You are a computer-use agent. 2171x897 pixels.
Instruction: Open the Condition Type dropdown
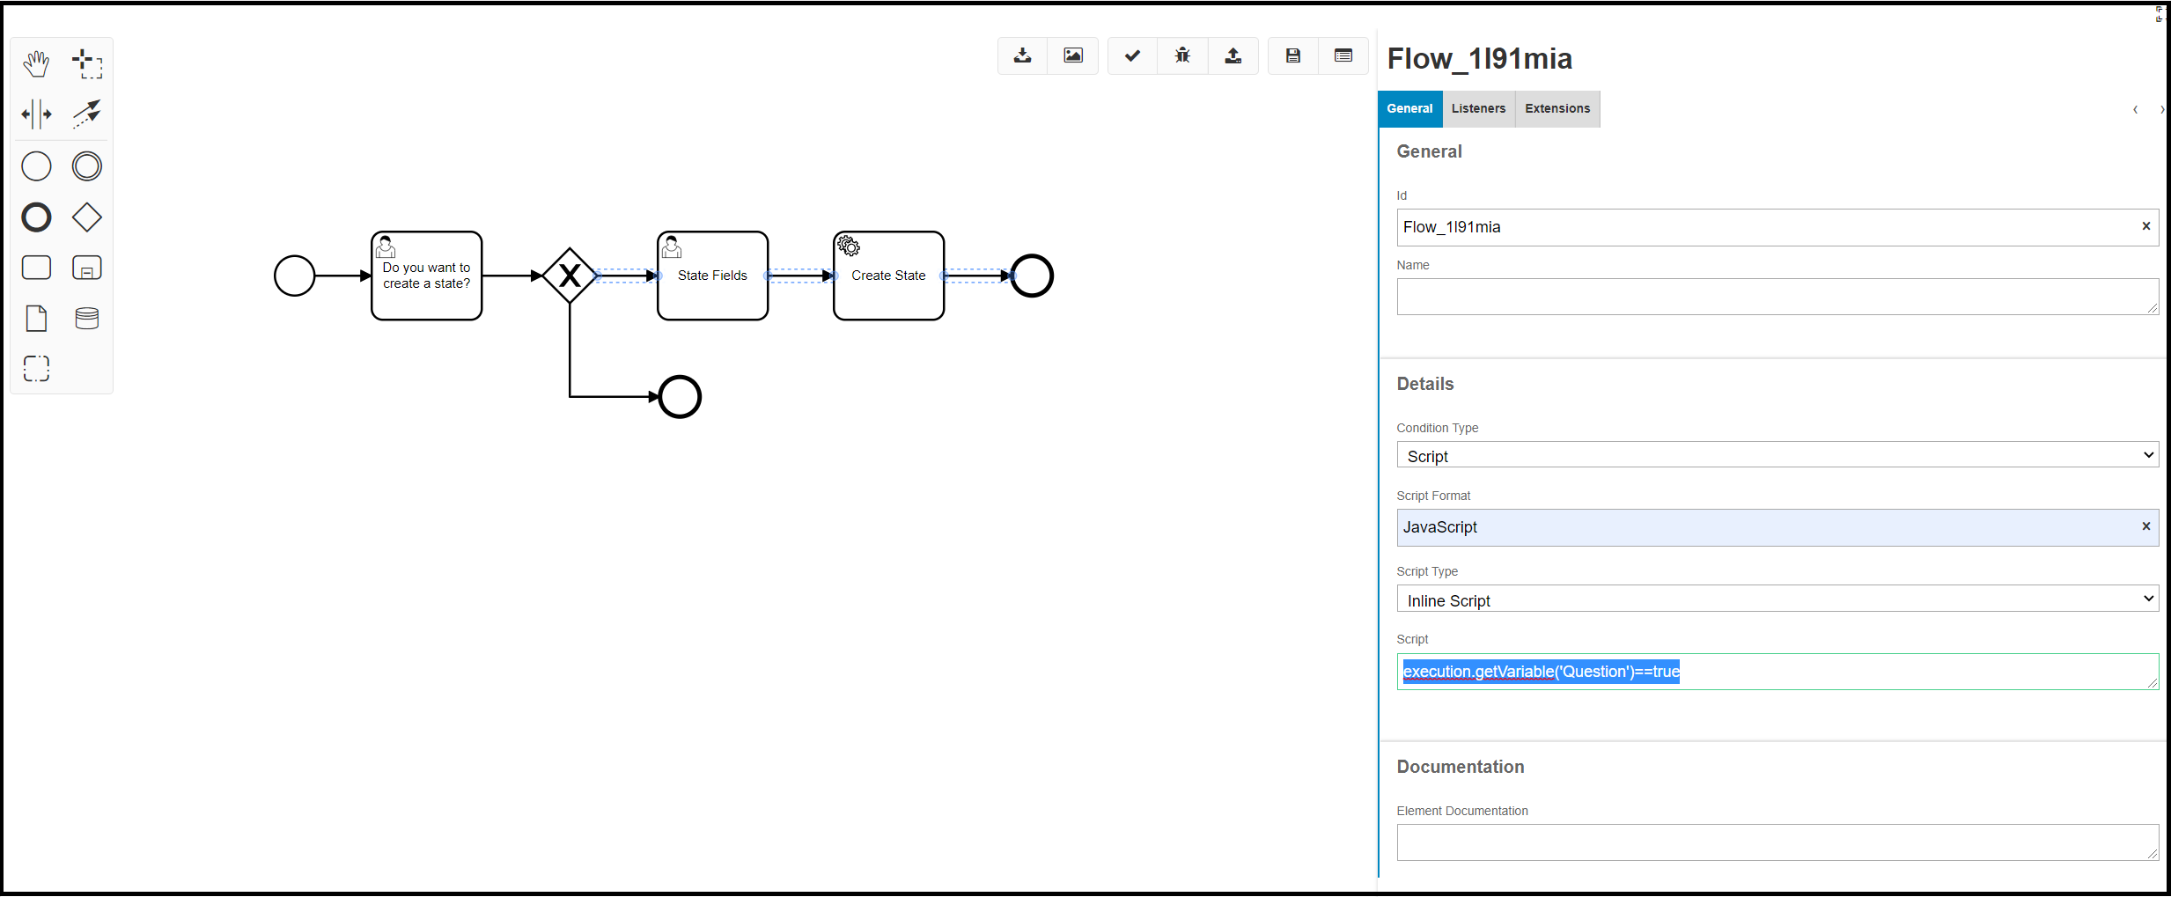coord(1777,455)
